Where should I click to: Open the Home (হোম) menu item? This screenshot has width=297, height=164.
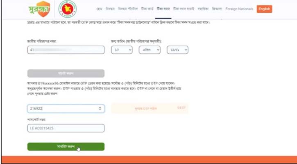[100, 9]
